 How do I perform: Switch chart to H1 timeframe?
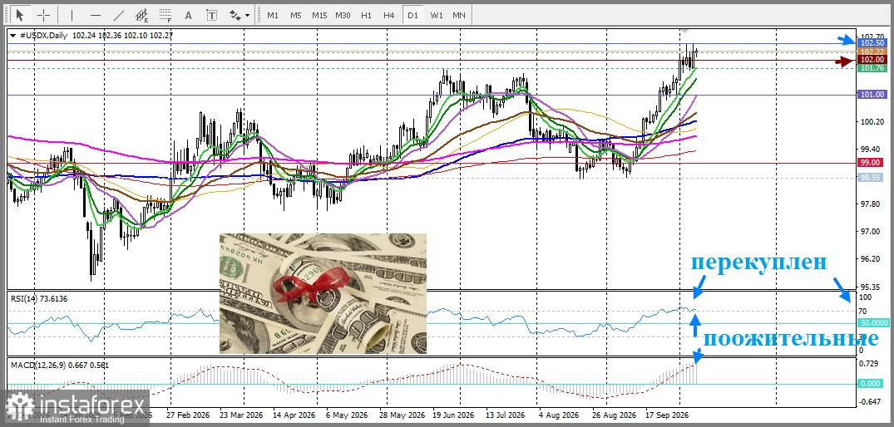click(367, 16)
